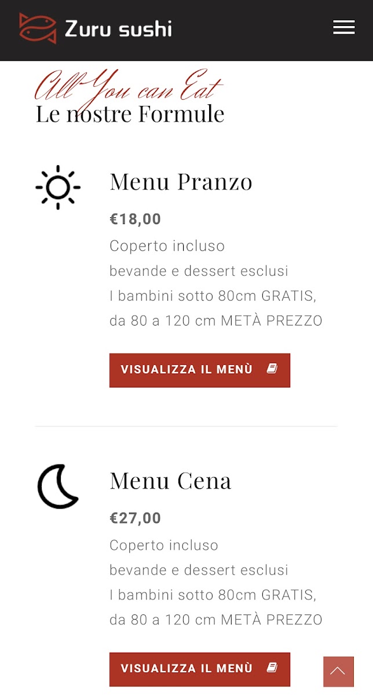Open the hamburger navigation menu
Image resolution: width=373 pixels, height=695 pixels.
pos(344,27)
